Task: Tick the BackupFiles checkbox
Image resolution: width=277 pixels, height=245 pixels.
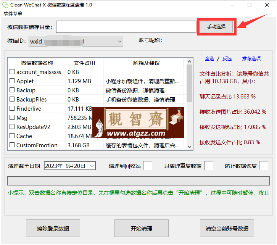Action: pos(12,99)
